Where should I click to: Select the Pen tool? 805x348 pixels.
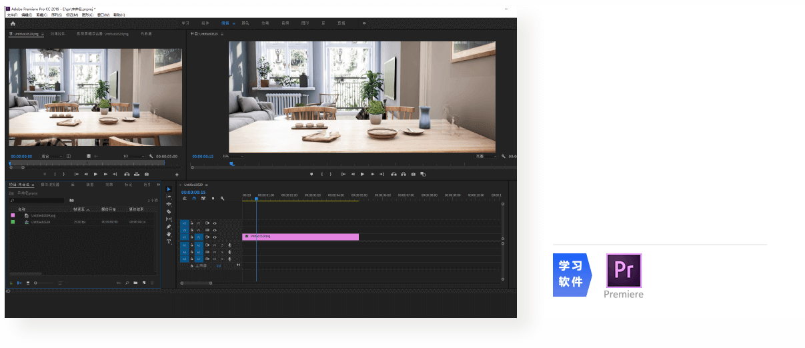click(169, 227)
